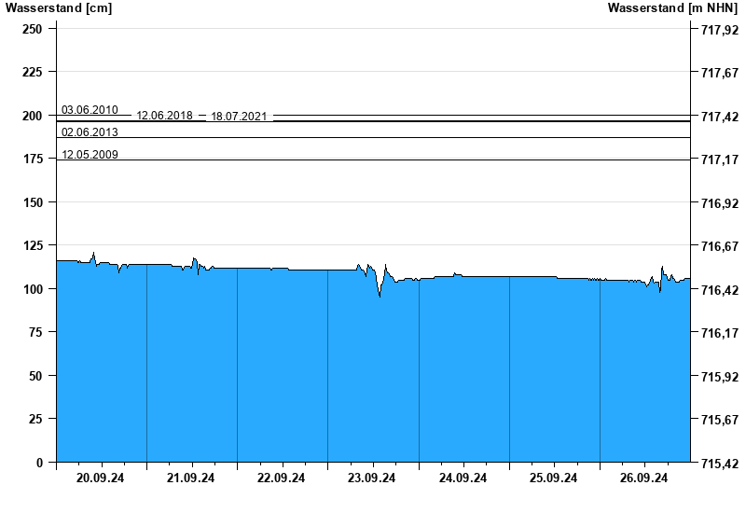This screenshot has height=513, width=746.
Task: Click the 26.09.24 date label
Action: coord(643,478)
